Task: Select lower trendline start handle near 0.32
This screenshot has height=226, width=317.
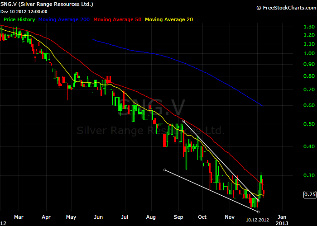Action: pyautogui.click(x=165, y=170)
